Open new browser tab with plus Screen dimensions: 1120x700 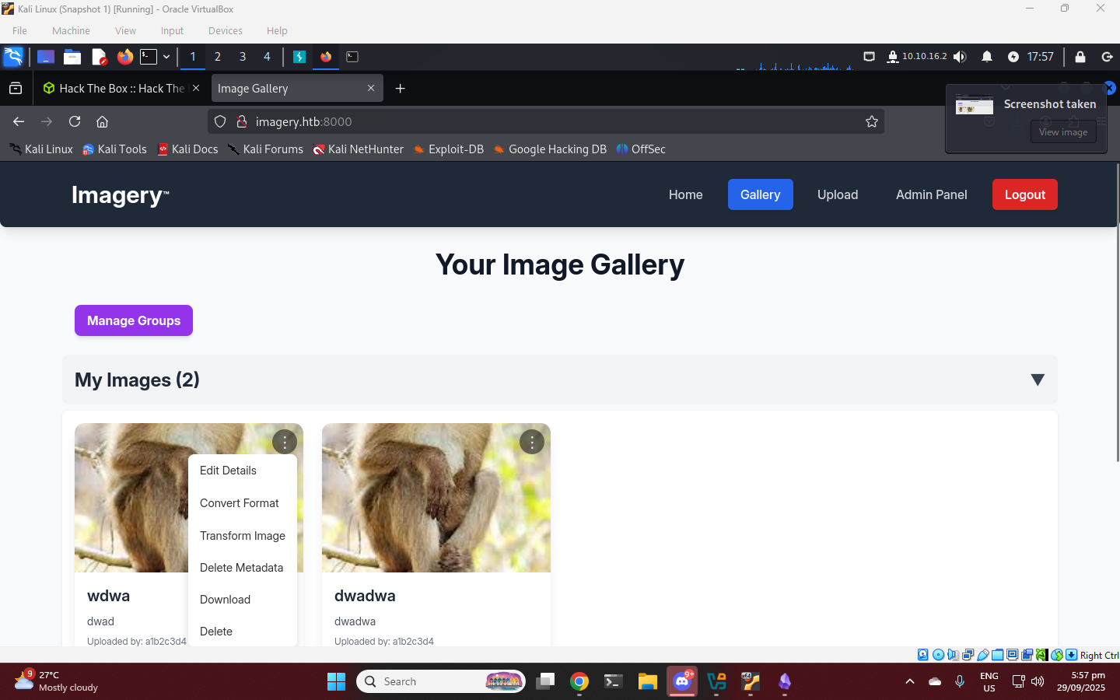[400, 89]
